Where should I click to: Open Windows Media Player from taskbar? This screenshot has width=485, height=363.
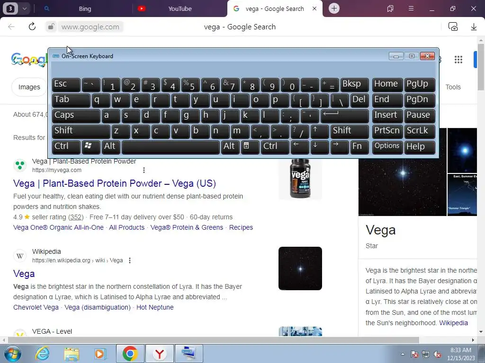(x=100, y=354)
